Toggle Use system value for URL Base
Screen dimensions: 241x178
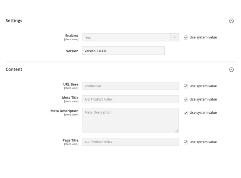186,86
